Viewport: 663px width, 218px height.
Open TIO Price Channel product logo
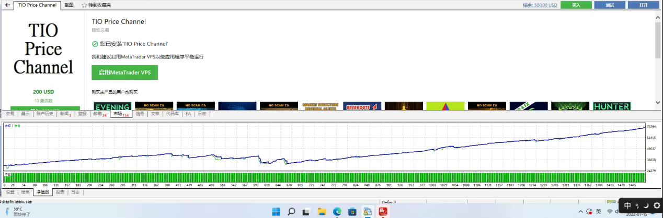tap(43, 49)
